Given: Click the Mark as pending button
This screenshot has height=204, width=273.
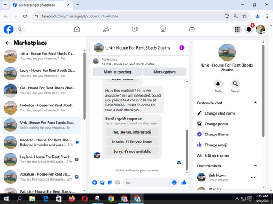Looking at the screenshot, I should [117, 72].
